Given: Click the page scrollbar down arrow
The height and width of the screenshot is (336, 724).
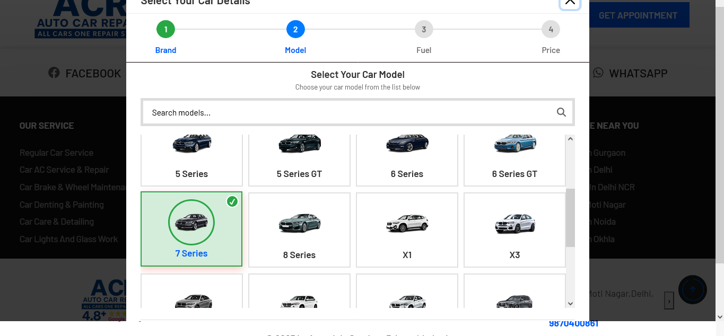Looking at the screenshot, I should tap(720, 317).
